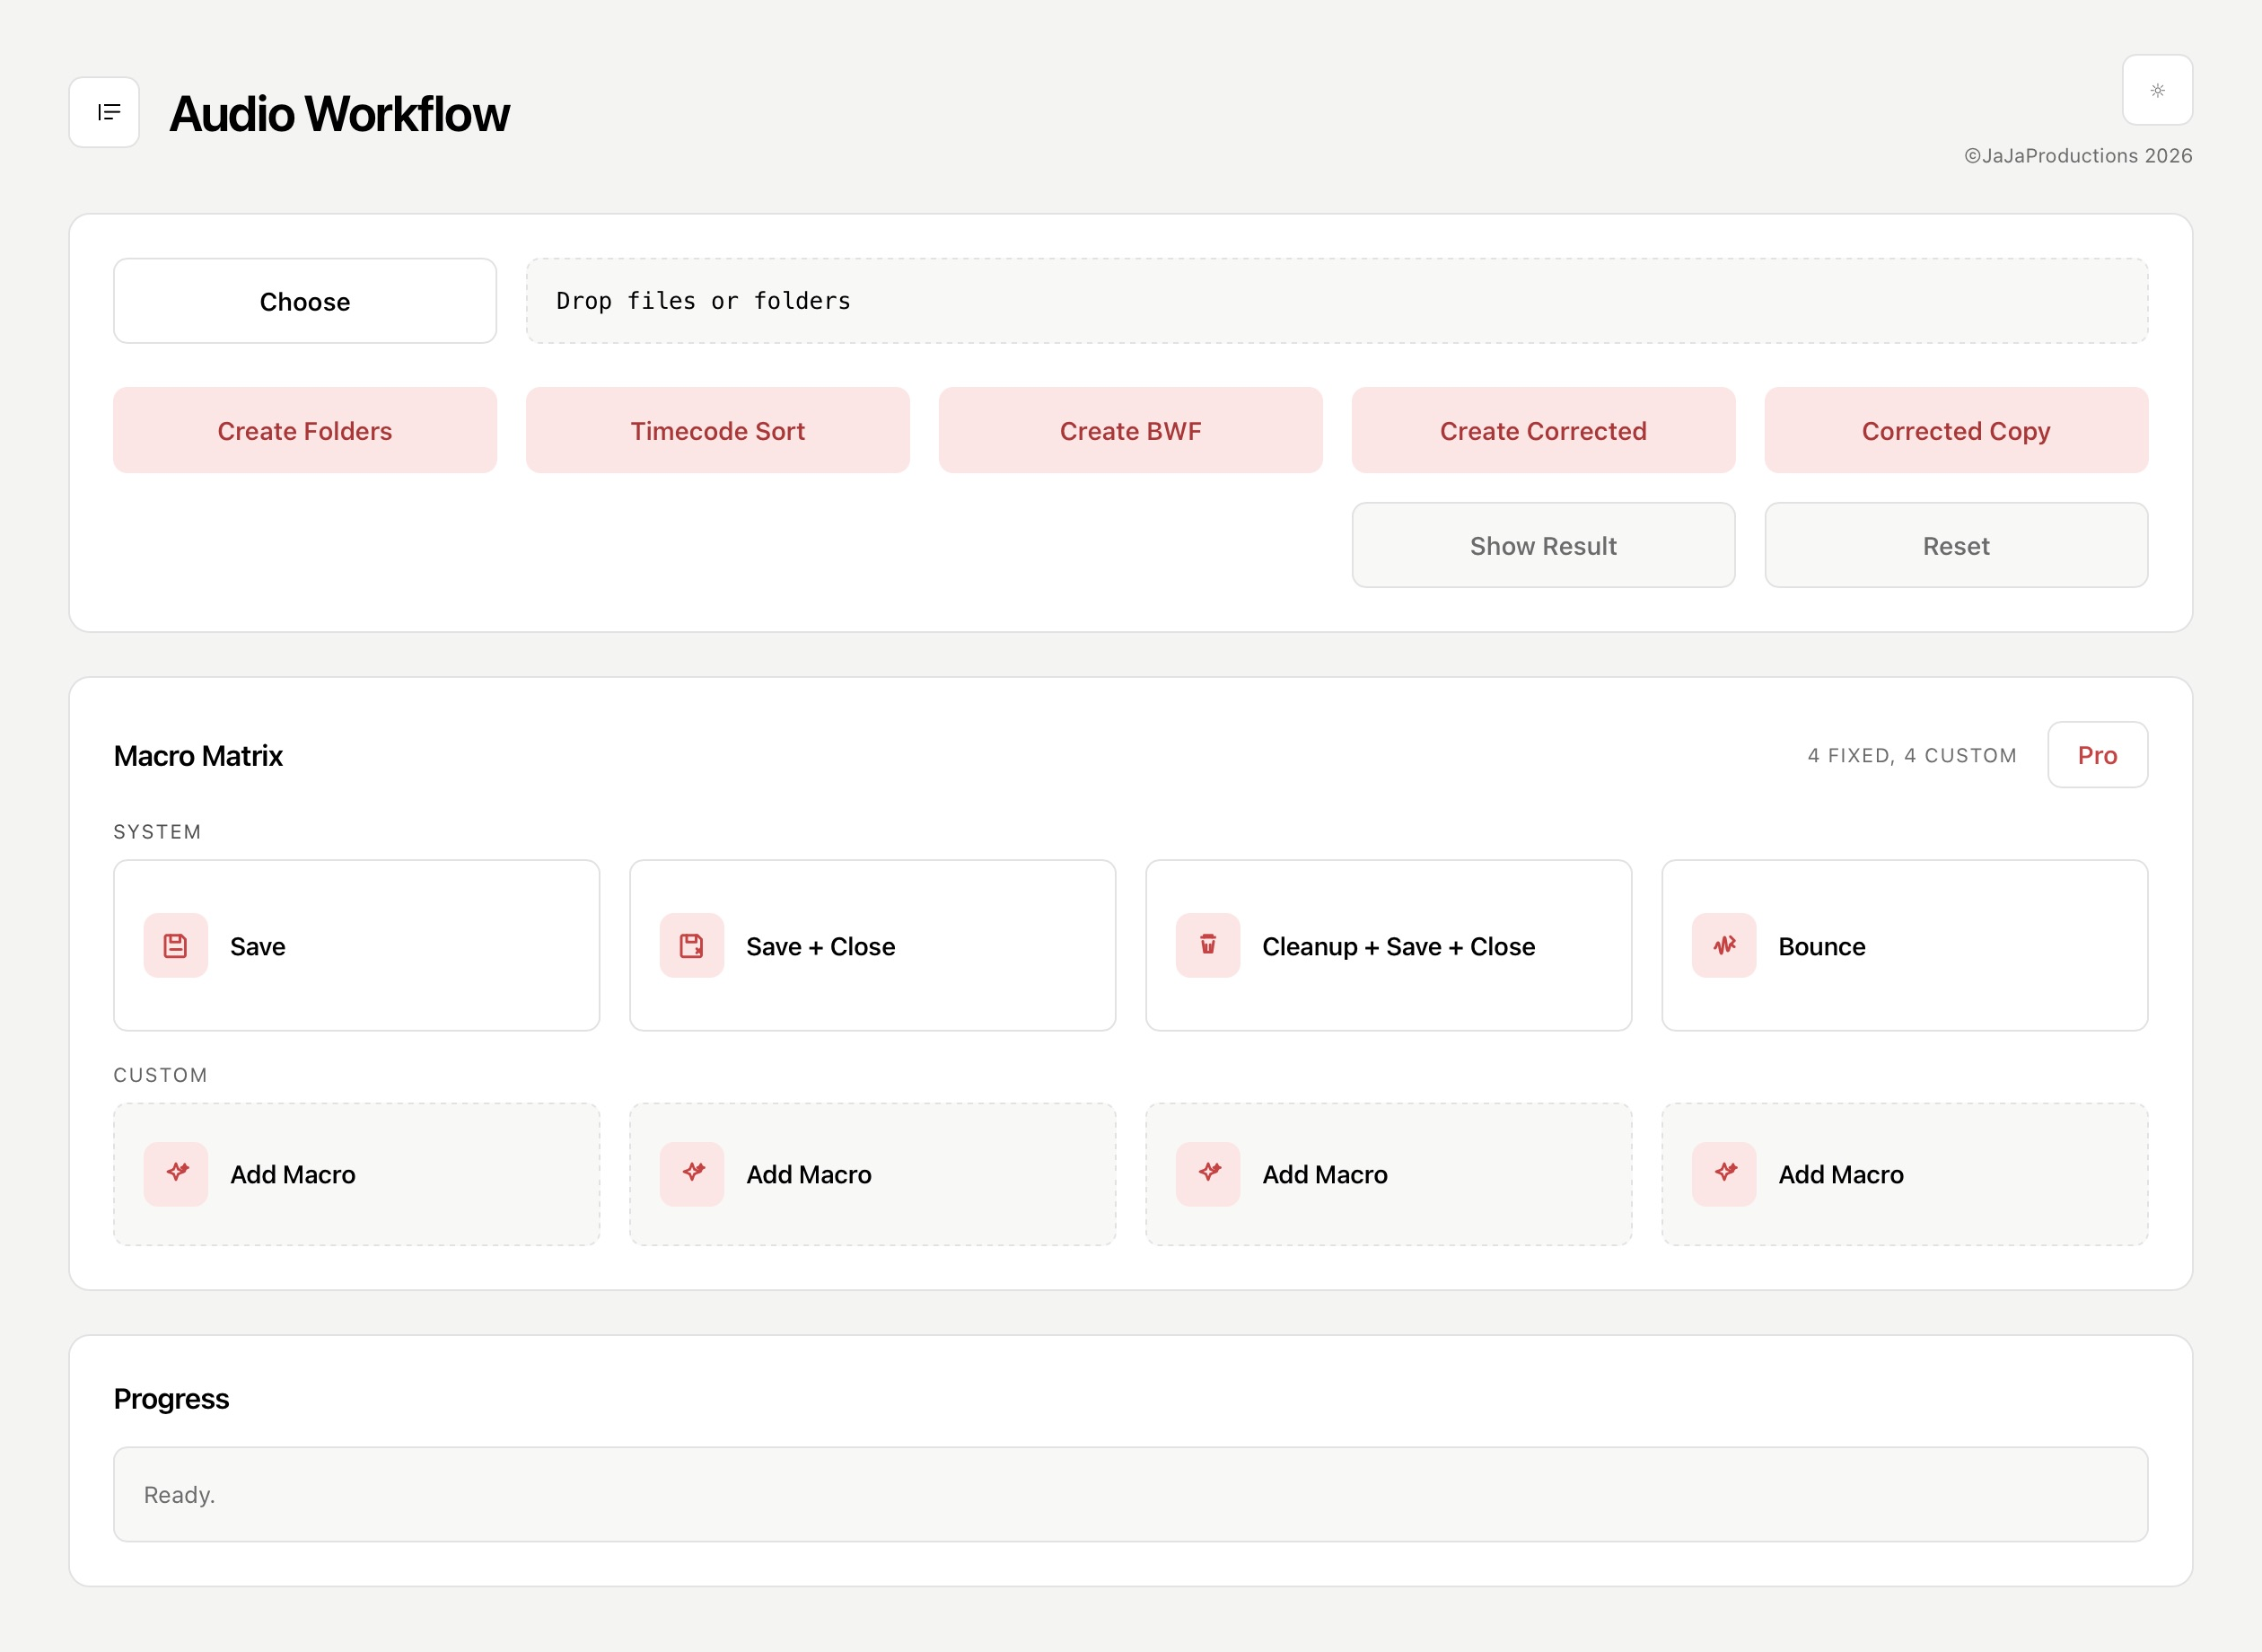Click the Audio Workflow title

click(x=338, y=113)
